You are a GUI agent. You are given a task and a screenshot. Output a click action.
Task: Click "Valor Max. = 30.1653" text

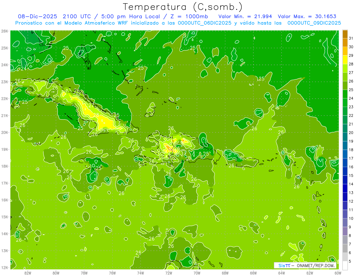click(307, 16)
